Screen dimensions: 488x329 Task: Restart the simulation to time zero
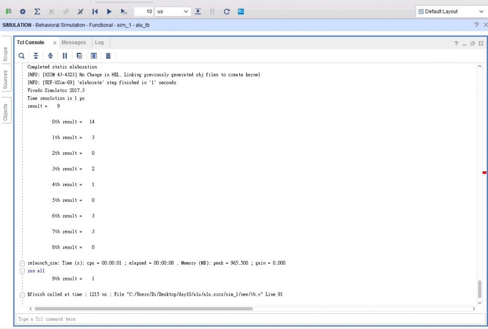click(x=95, y=11)
